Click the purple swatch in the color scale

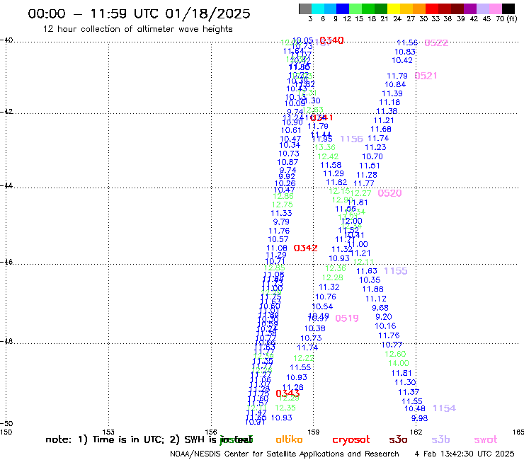tap(470, 8)
